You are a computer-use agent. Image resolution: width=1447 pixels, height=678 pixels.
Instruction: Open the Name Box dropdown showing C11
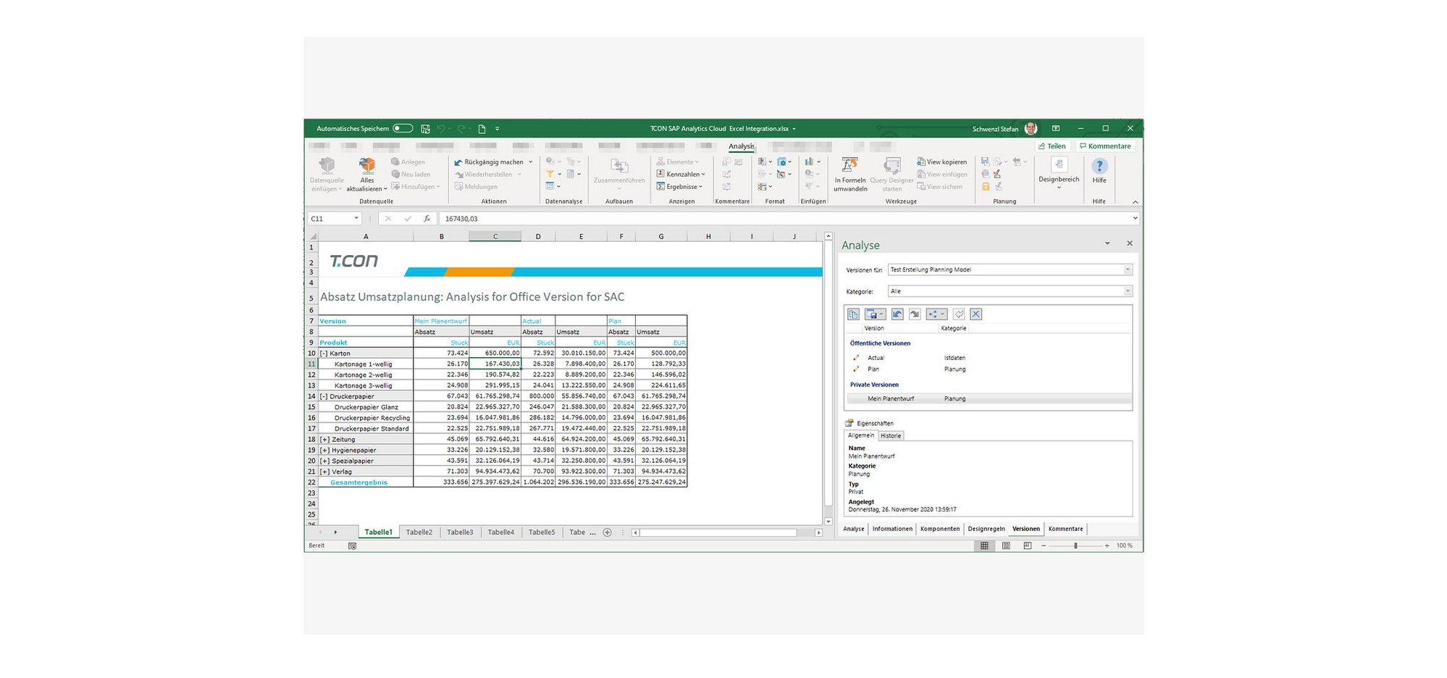coord(356,219)
